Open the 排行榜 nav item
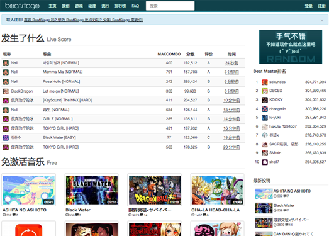The image size is (329, 236). [x=120, y=6]
